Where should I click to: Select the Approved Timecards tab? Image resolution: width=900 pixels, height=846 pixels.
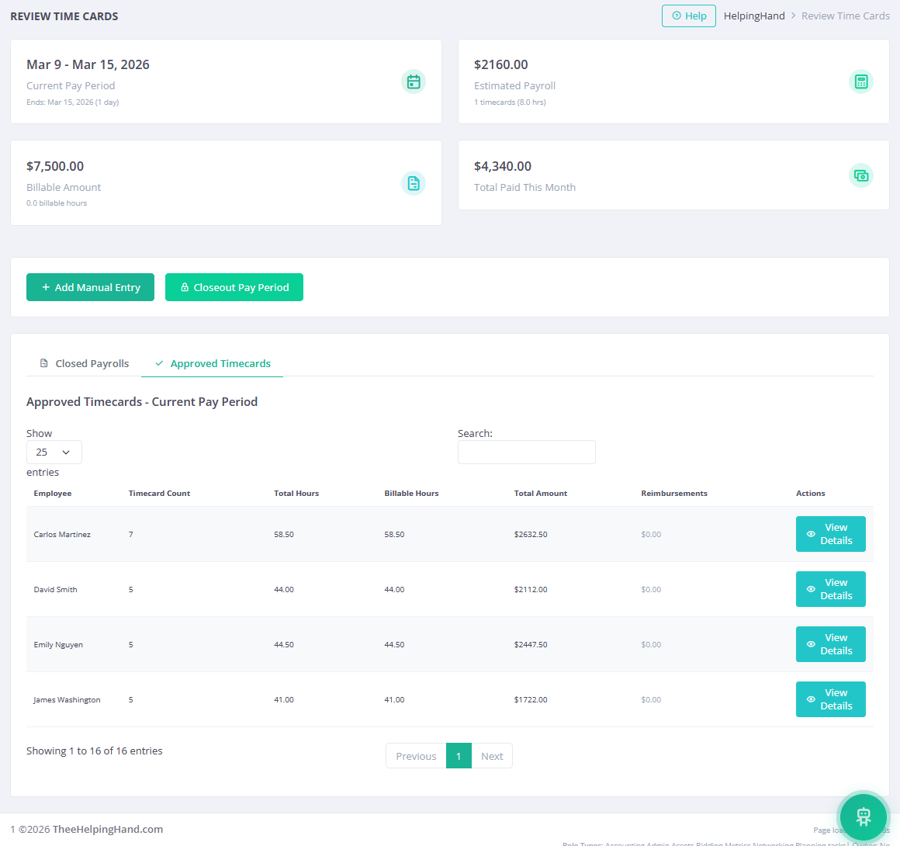213,362
